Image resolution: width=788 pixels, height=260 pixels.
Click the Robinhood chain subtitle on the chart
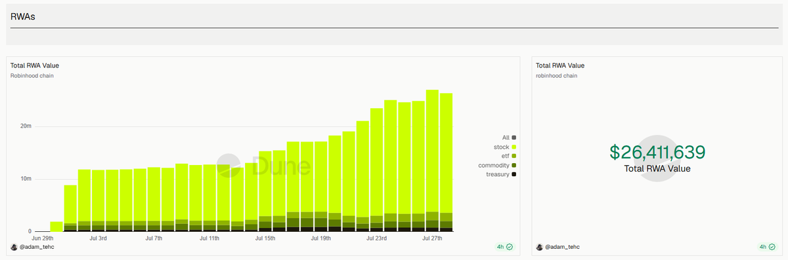(32, 76)
